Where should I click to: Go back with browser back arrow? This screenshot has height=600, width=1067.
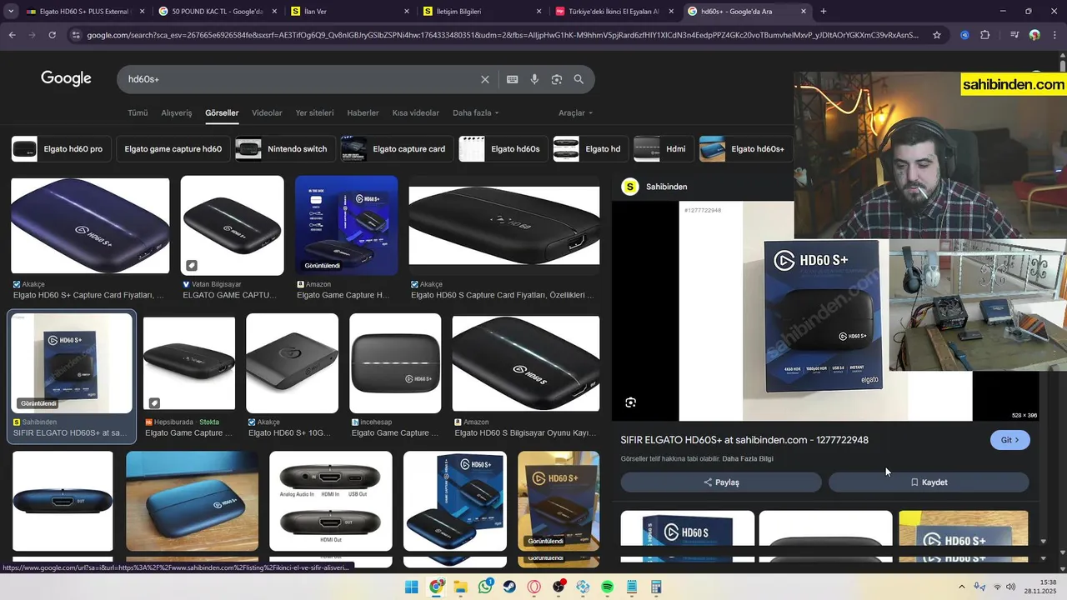[12, 35]
